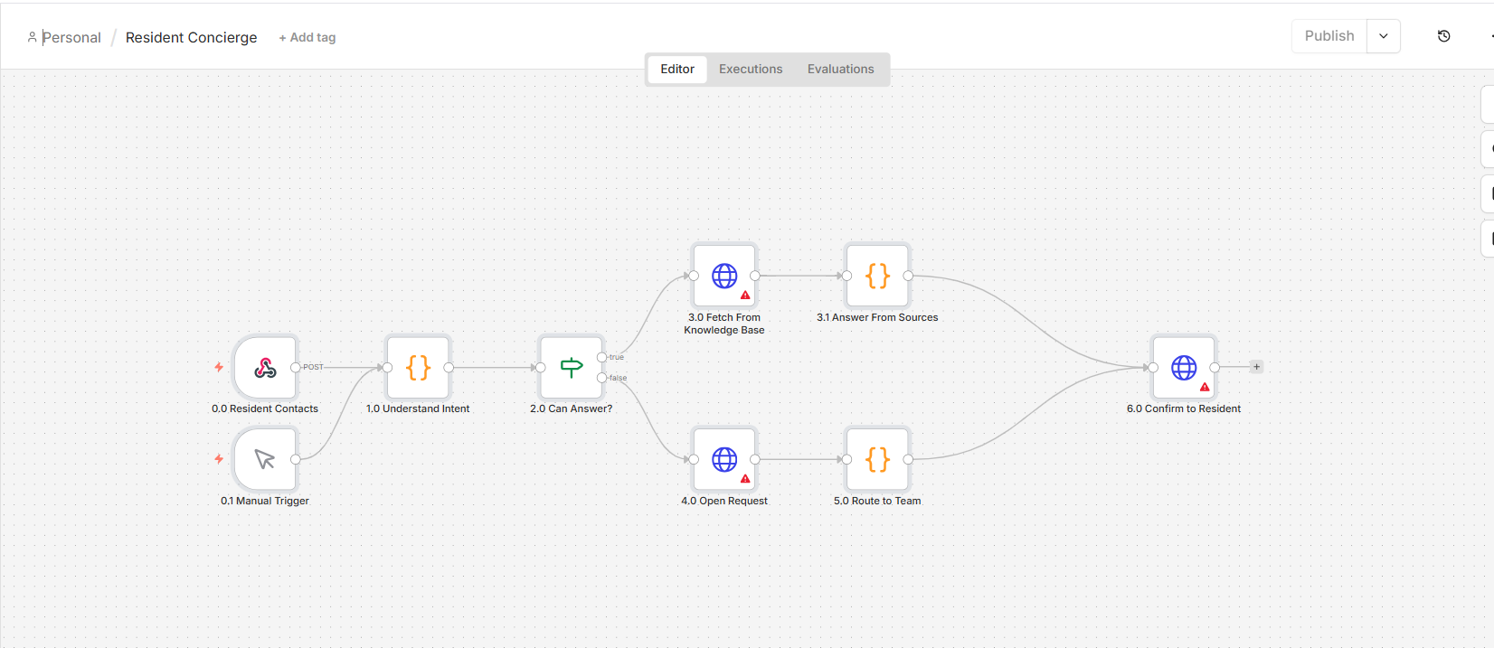Click the '2.0 Can Answer?' node label
This screenshot has width=1494, height=648.
[x=572, y=409]
